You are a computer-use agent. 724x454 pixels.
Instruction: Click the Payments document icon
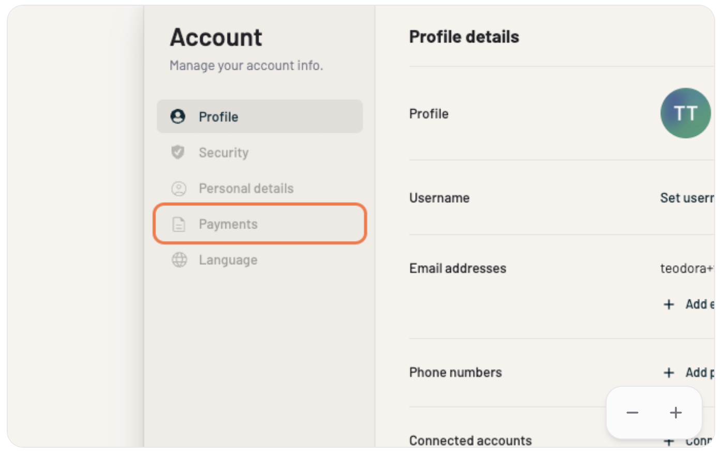pyautogui.click(x=179, y=224)
